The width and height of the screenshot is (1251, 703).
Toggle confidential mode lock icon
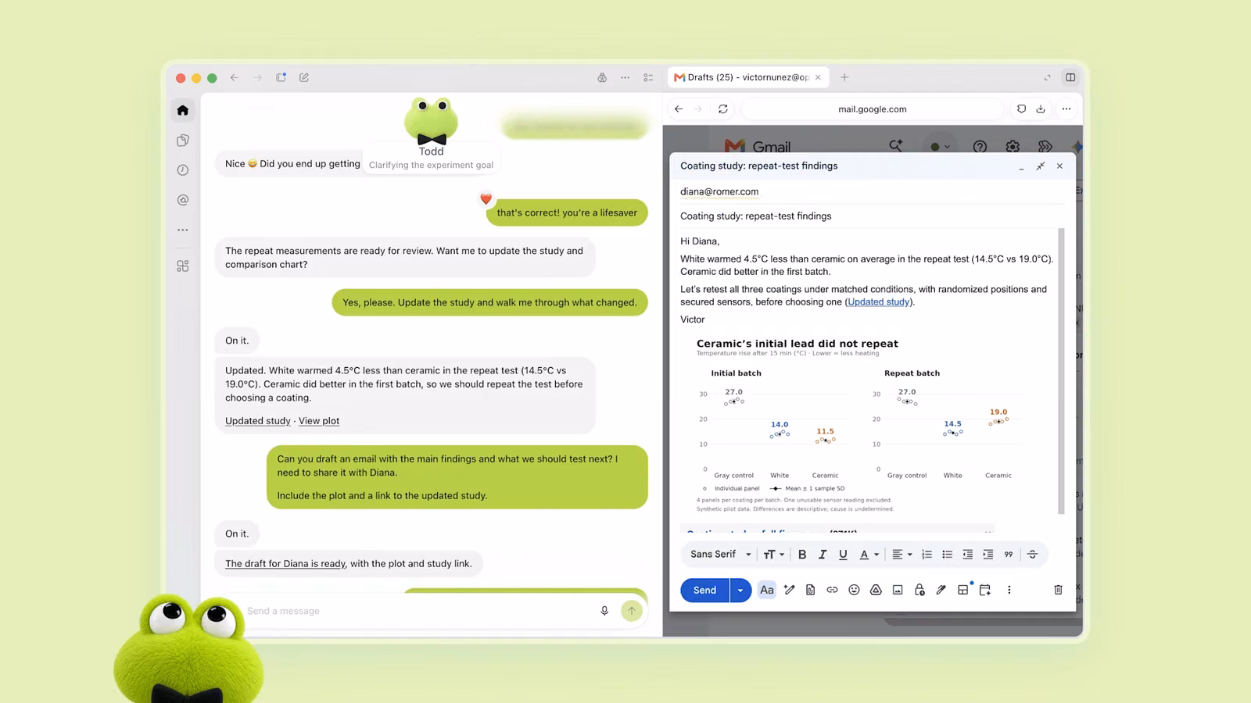(x=919, y=591)
